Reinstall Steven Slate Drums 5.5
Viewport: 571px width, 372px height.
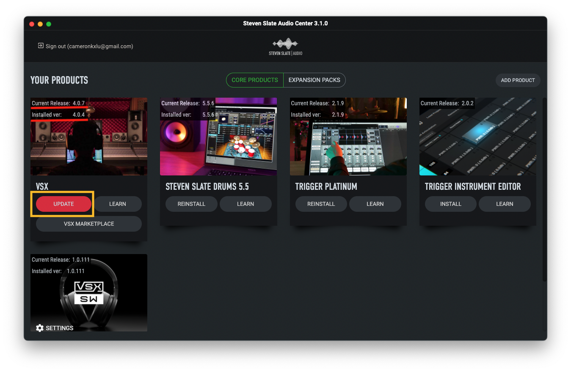click(191, 204)
